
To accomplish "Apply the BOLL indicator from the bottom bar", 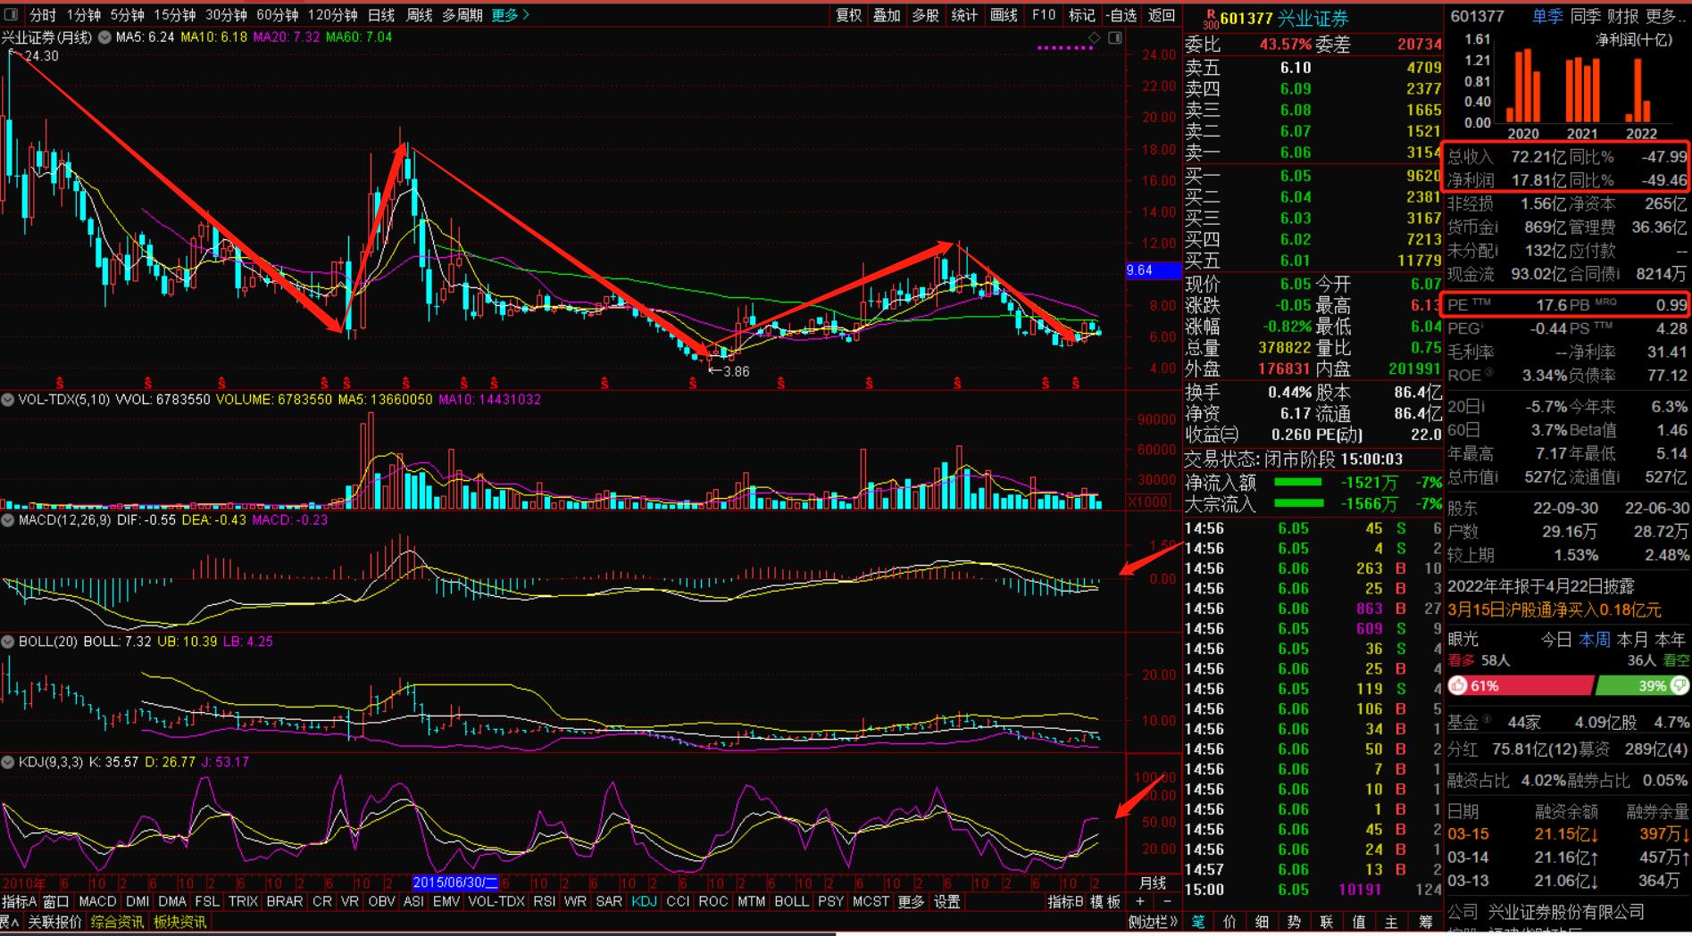I will (x=791, y=902).
